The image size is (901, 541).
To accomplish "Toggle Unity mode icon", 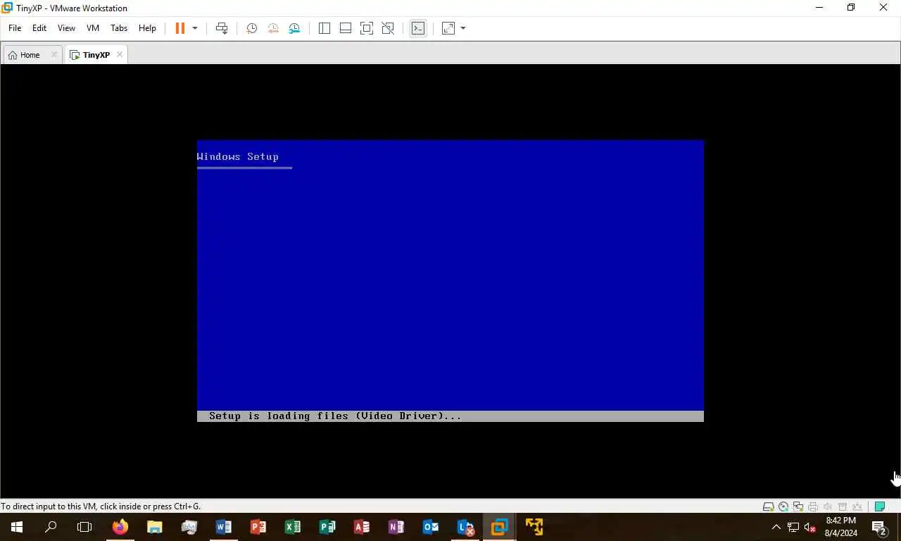I will 388,28.
